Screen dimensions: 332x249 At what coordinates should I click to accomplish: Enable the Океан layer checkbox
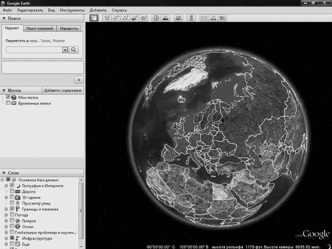pos(12,226)
